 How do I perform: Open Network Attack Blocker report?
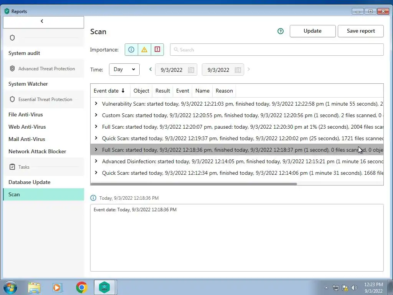[x=37, y=151]
